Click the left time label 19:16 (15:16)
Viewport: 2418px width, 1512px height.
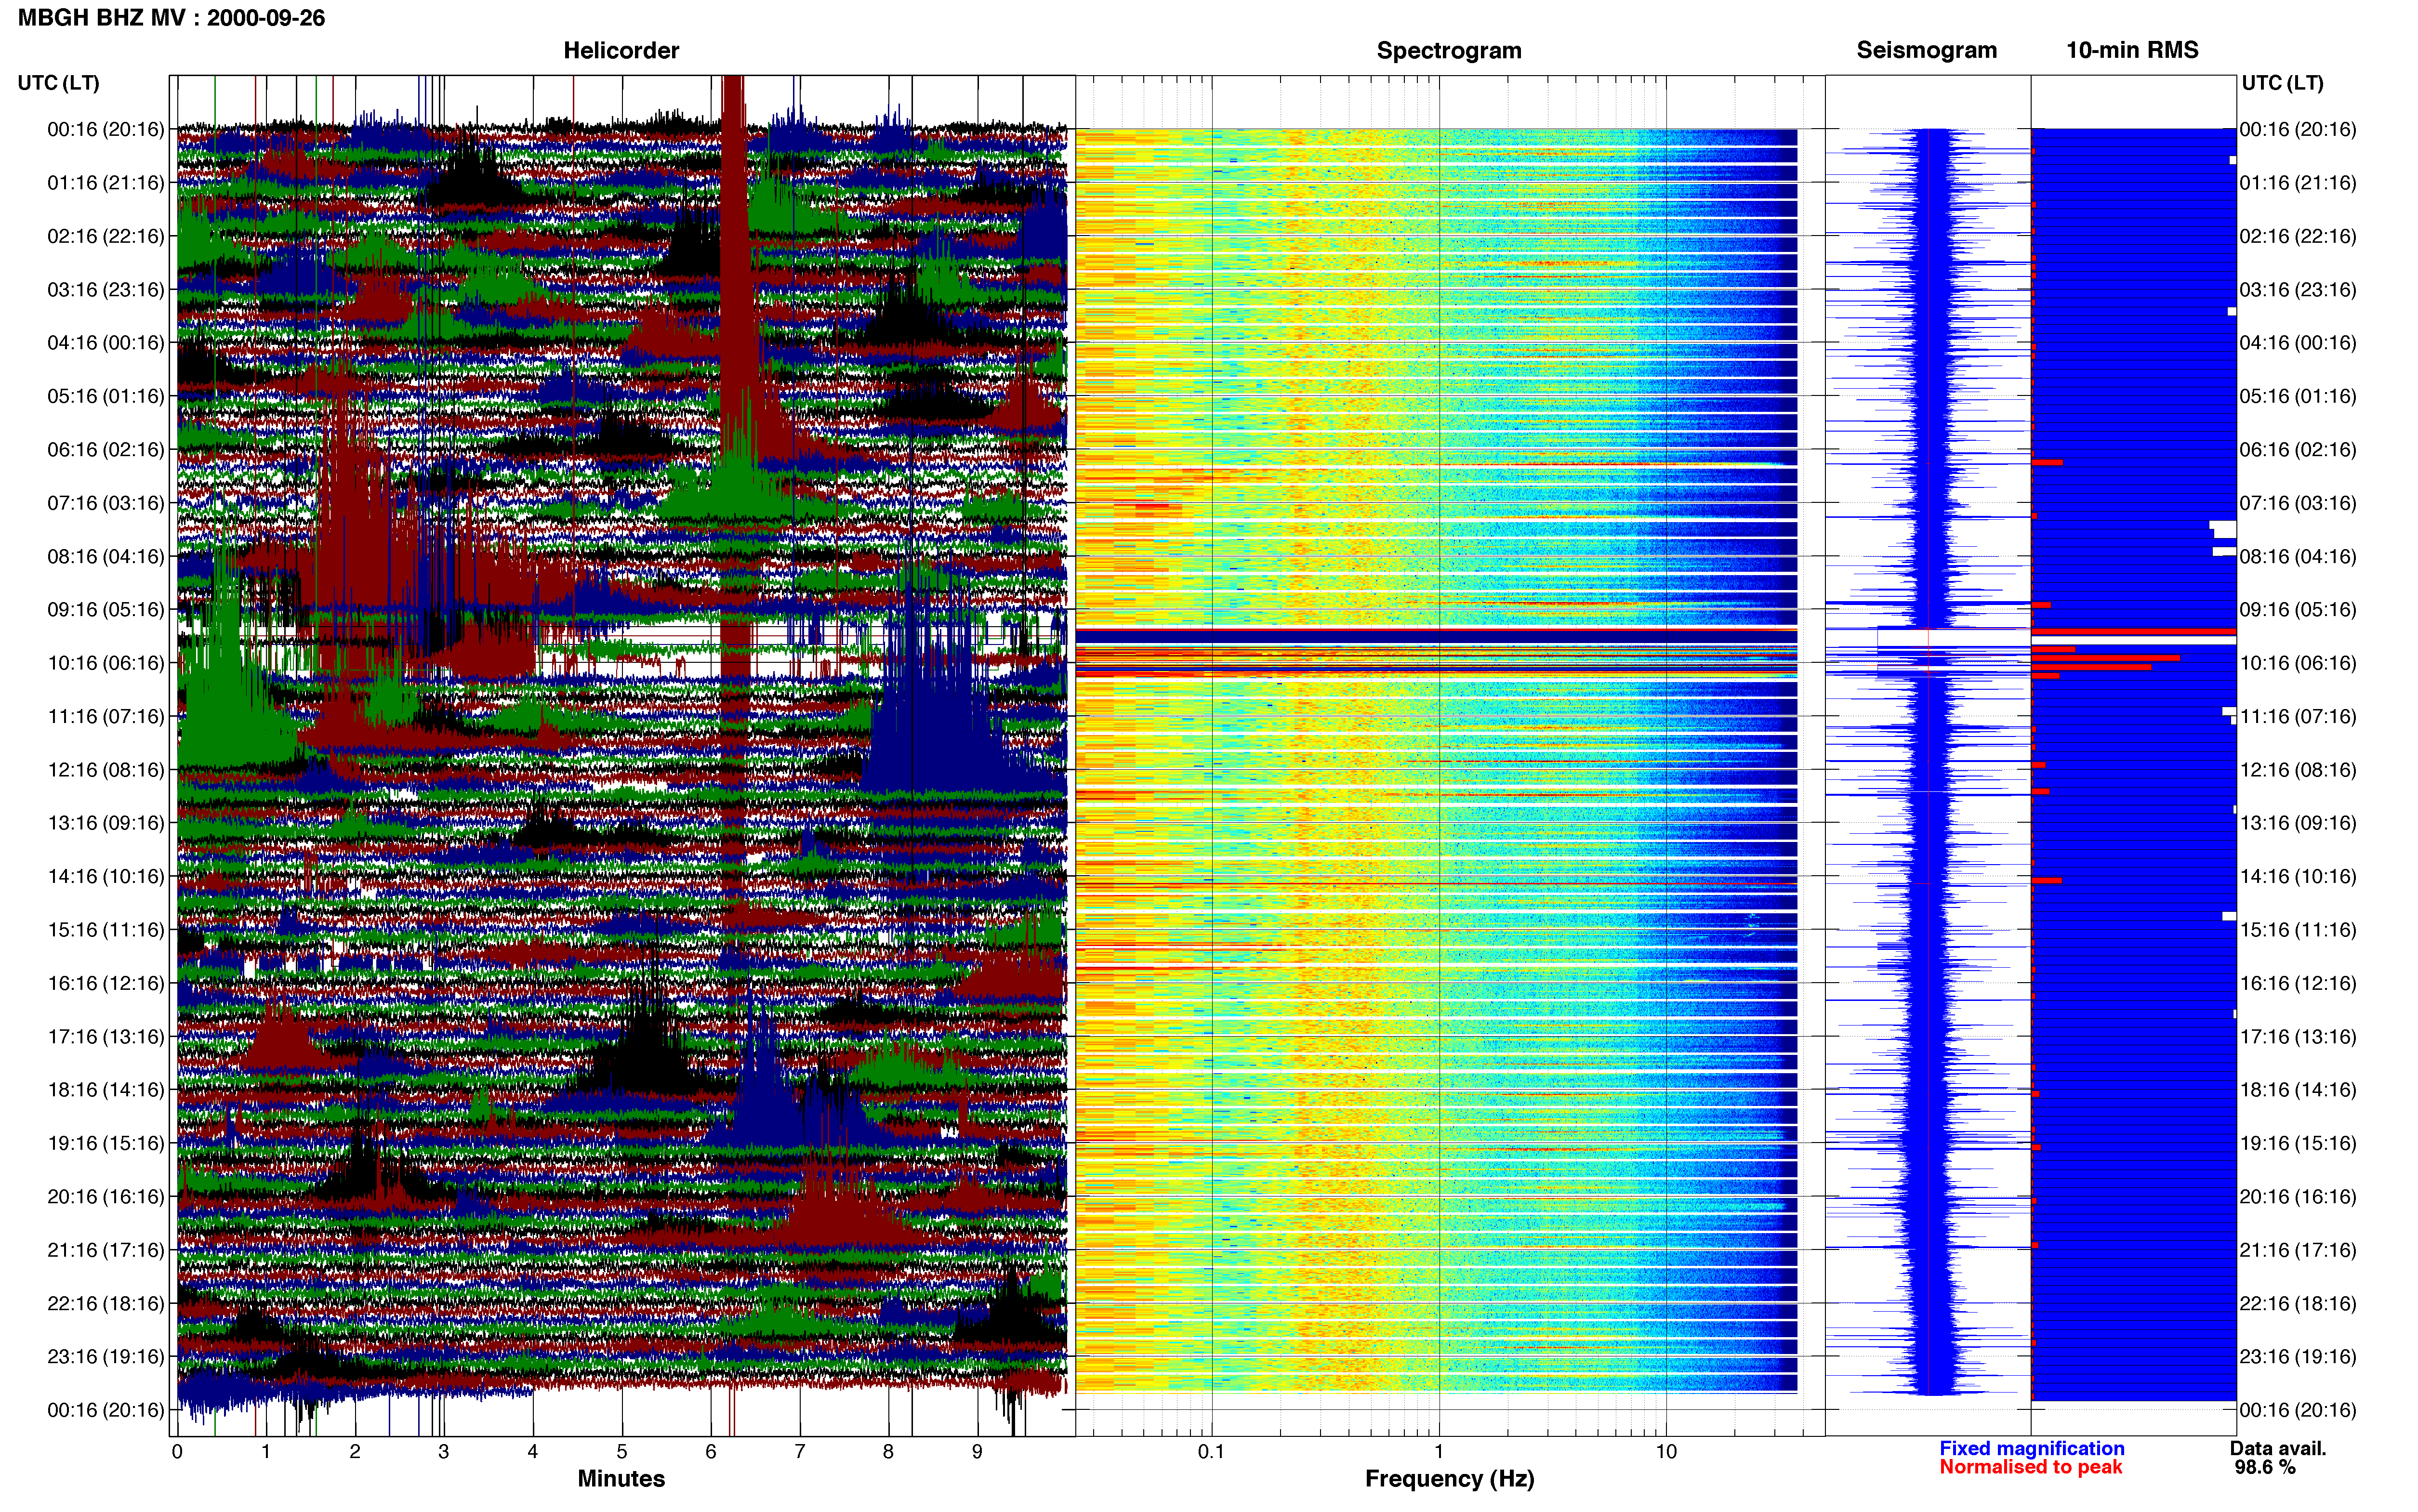[106, 1143]
